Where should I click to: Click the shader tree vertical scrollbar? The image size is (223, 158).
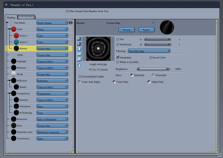73,85
